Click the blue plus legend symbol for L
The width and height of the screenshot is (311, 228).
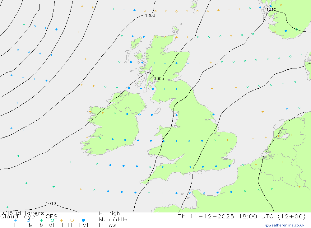point(16,220)
